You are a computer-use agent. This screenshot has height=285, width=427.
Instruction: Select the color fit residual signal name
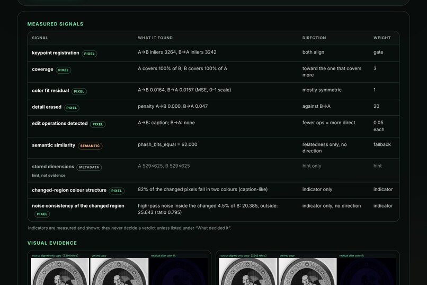tap(50, 91)
